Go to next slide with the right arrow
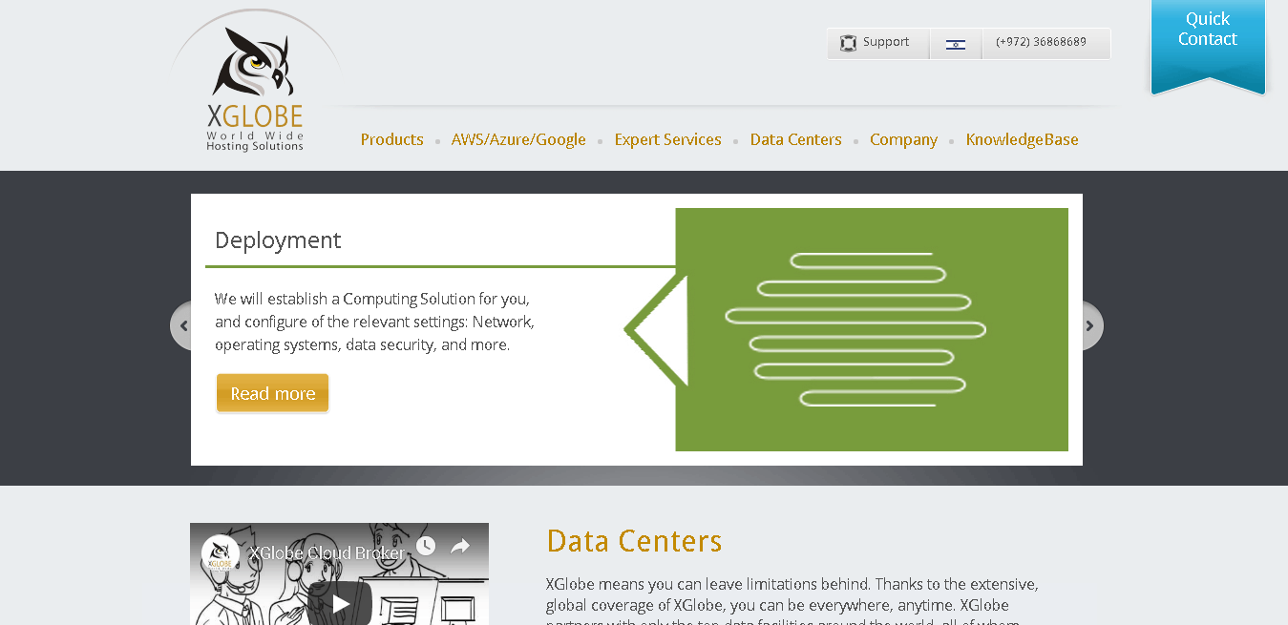Viewport: 1288px width, 625px height. point(1092,326)
